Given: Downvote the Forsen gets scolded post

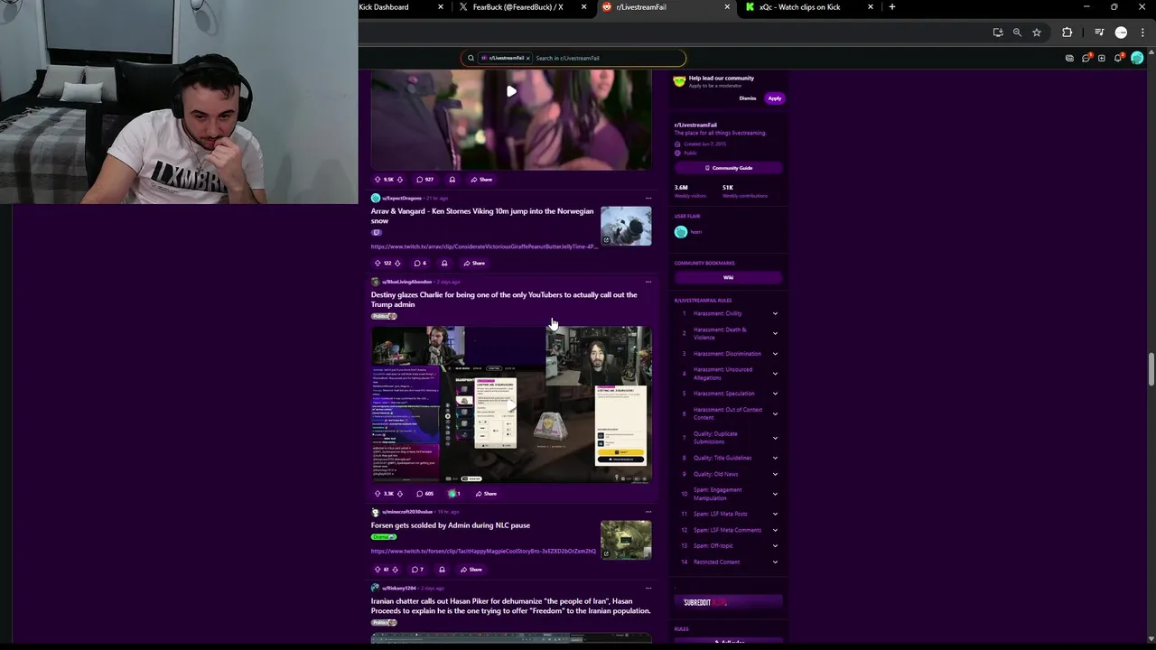Looking at the screenshot, I should (396, 569).
